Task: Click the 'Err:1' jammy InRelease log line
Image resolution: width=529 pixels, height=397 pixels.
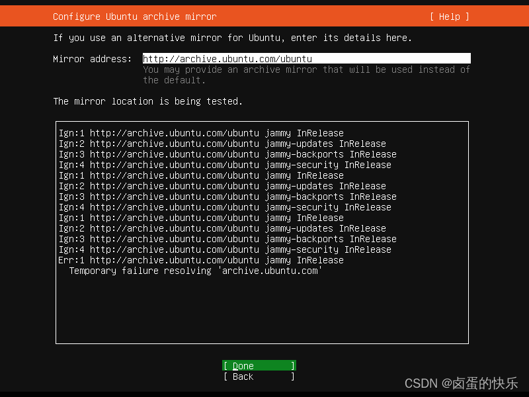Action: (x=201, y=260)
